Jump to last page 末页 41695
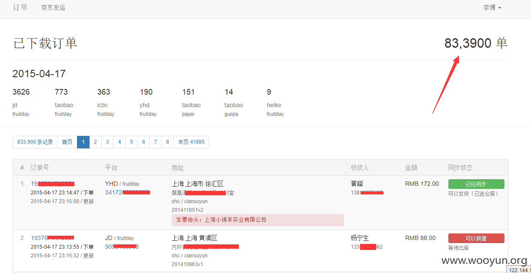This screenshot has width=531, height=273. click(x=191, y=142)
